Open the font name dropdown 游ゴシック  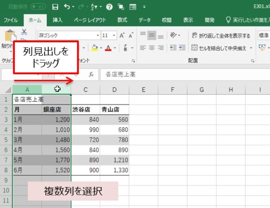point(98,36)
